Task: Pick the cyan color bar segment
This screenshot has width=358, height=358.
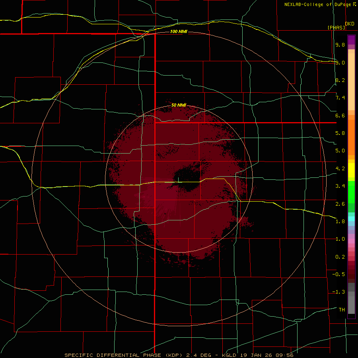Action: click(351, 219)
